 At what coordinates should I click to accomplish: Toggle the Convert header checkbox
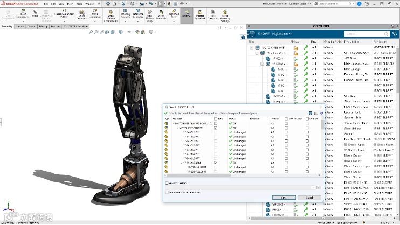click(x=307, y=119)
